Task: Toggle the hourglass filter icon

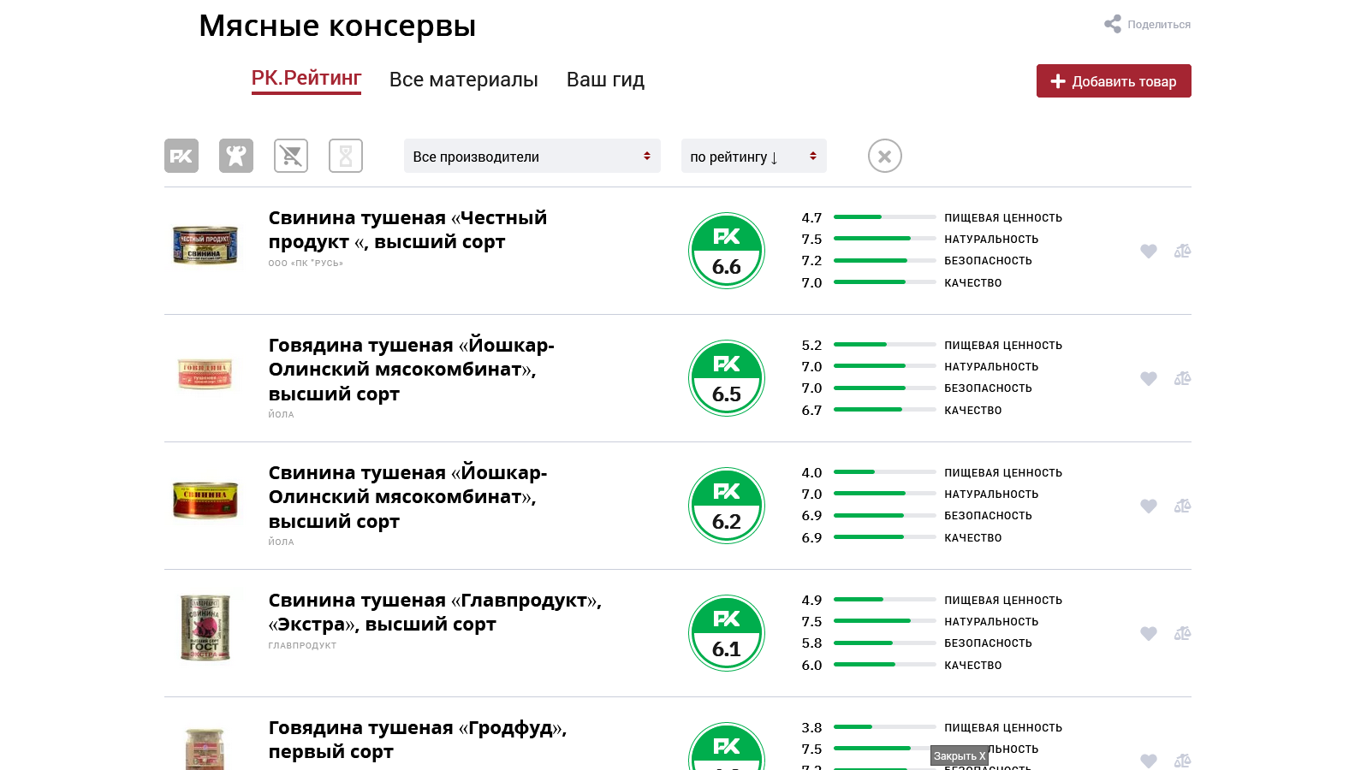Action: pos(346,156)
